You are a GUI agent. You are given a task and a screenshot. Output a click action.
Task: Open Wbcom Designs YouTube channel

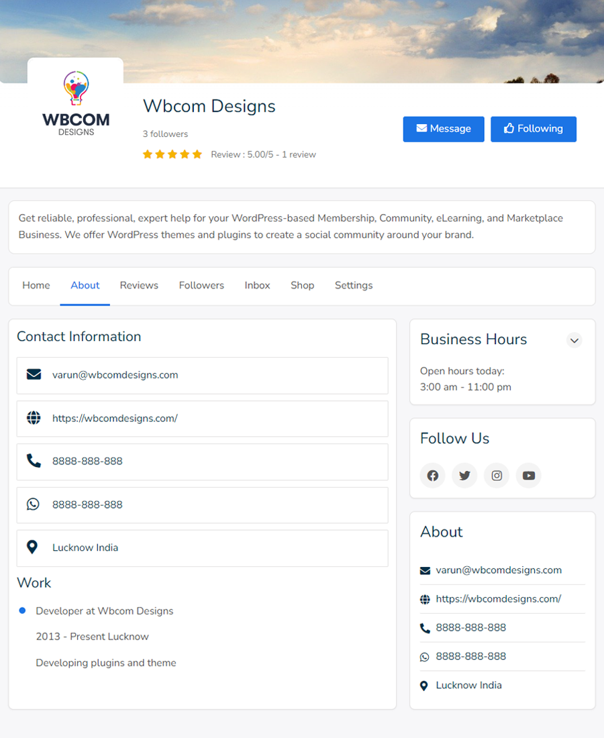coord(529,475)
